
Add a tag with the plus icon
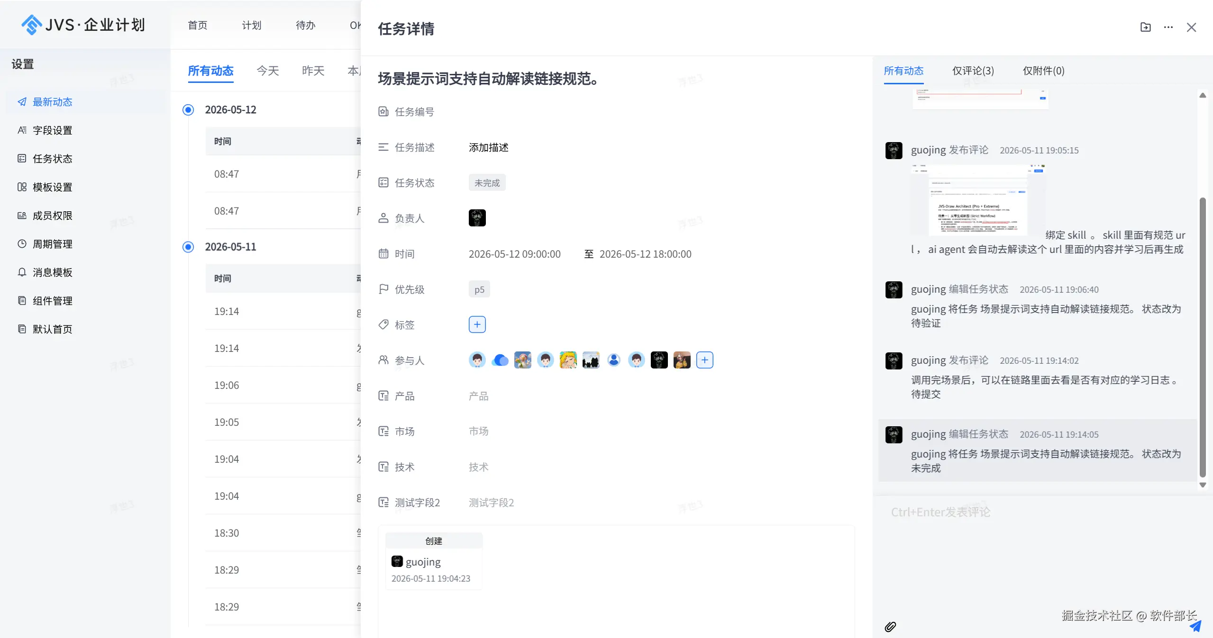[477, 324]
